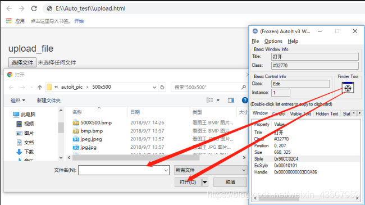Click file list scroll right arrow
365x205 pixels.
[244, 158]
